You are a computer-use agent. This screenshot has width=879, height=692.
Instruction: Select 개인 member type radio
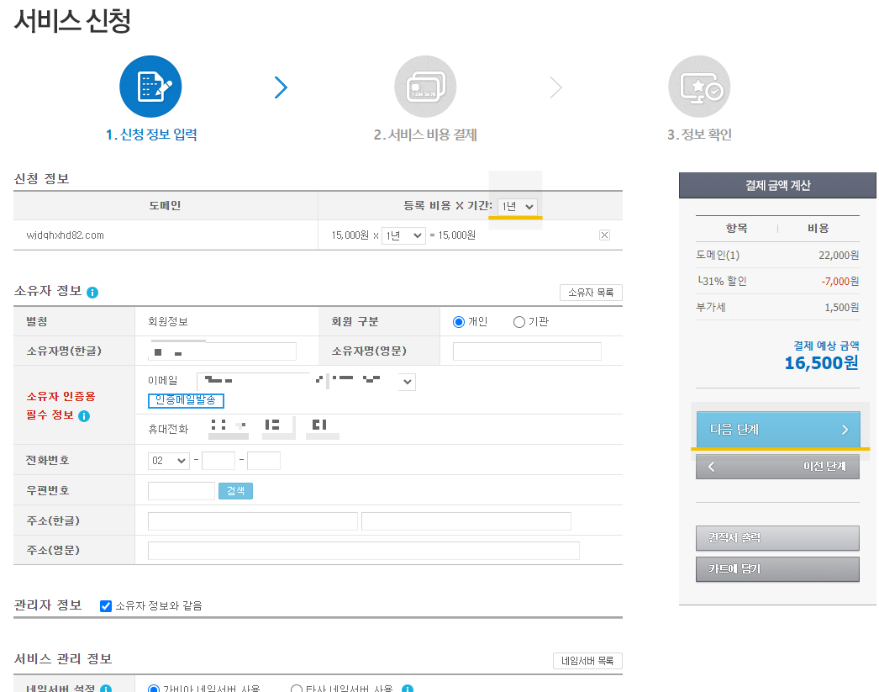click(x=459, y=322)
